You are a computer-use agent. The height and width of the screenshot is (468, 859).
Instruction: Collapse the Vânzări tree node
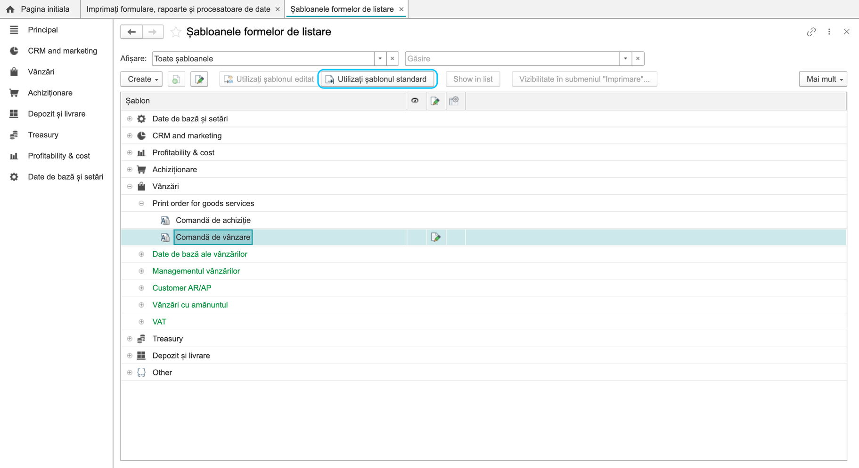tap(130, 187)
